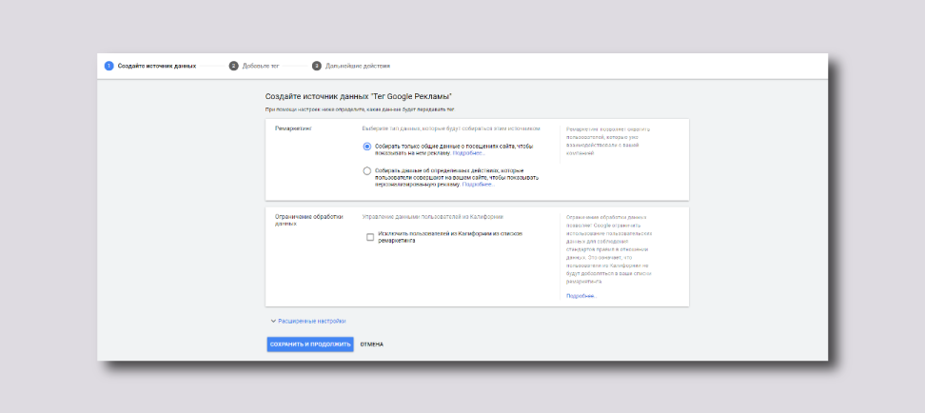925x413 pixels.
Task: Open Подробнее link in data processing side note
Action: (581, 296)
